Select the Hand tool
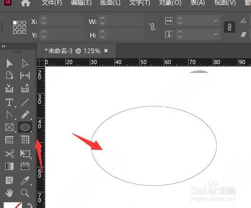This screenshot has height=208, width=251. tap(9, 193)
